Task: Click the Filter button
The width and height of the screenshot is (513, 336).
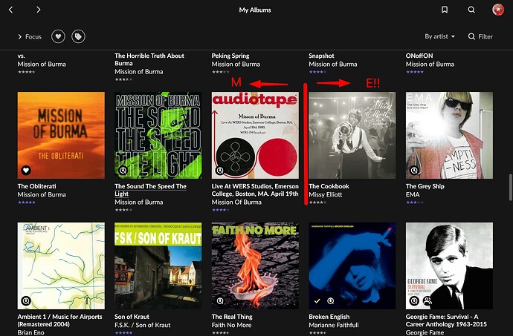Action: (480, 36)
